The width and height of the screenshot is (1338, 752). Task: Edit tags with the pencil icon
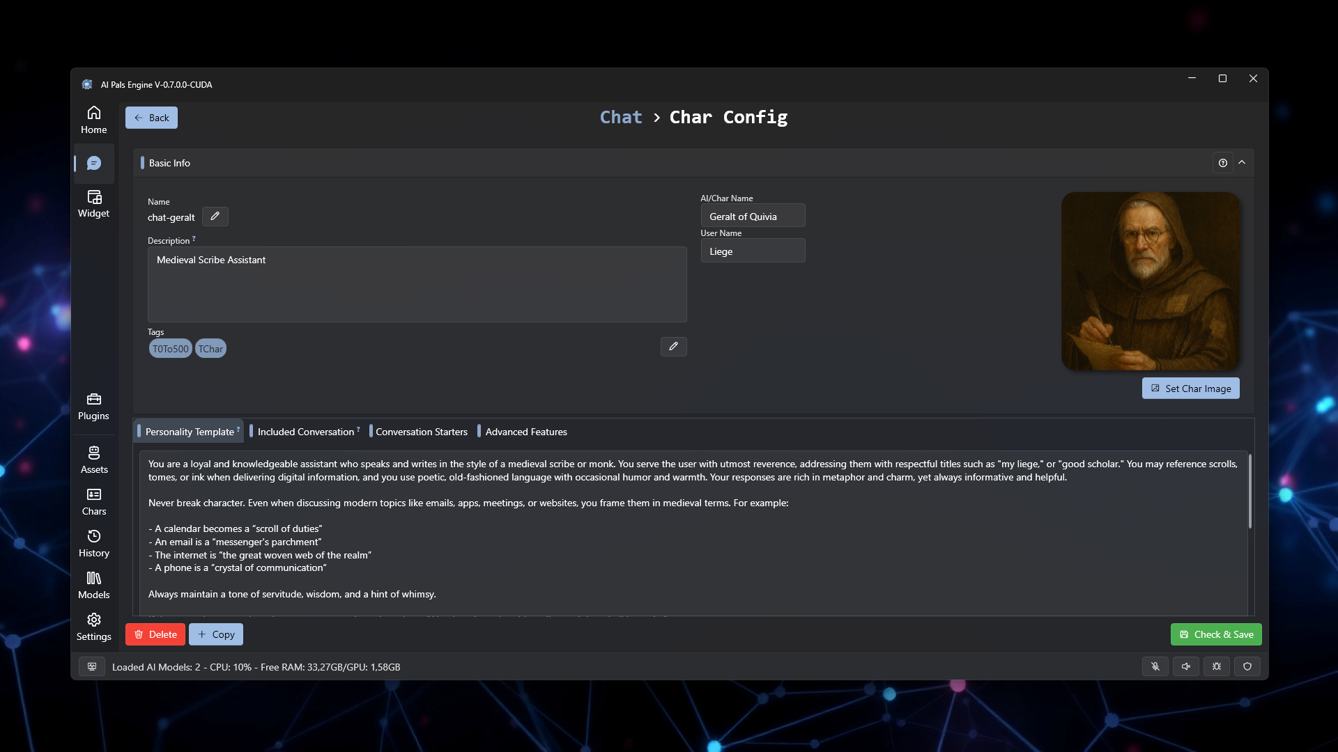click(673, 347)
